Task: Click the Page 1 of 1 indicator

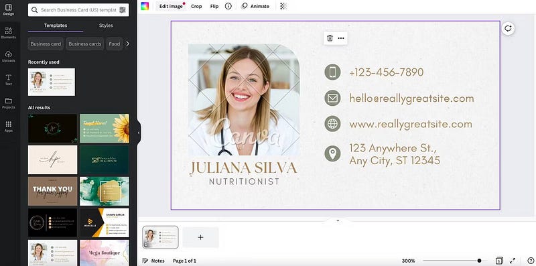Action: point(184,261)
